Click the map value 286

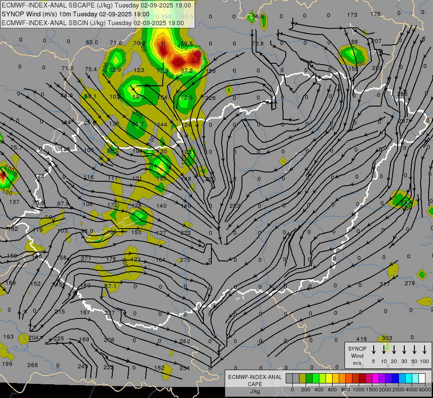[402, 94]
